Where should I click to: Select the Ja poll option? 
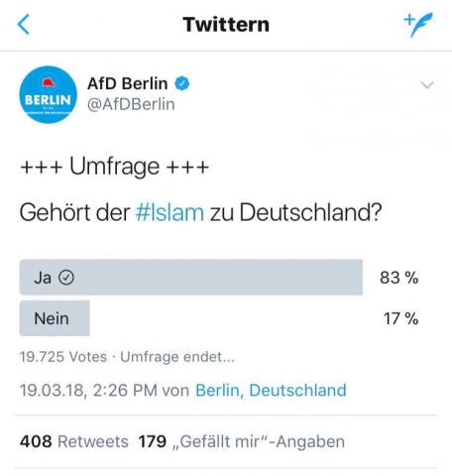(191, 277)
